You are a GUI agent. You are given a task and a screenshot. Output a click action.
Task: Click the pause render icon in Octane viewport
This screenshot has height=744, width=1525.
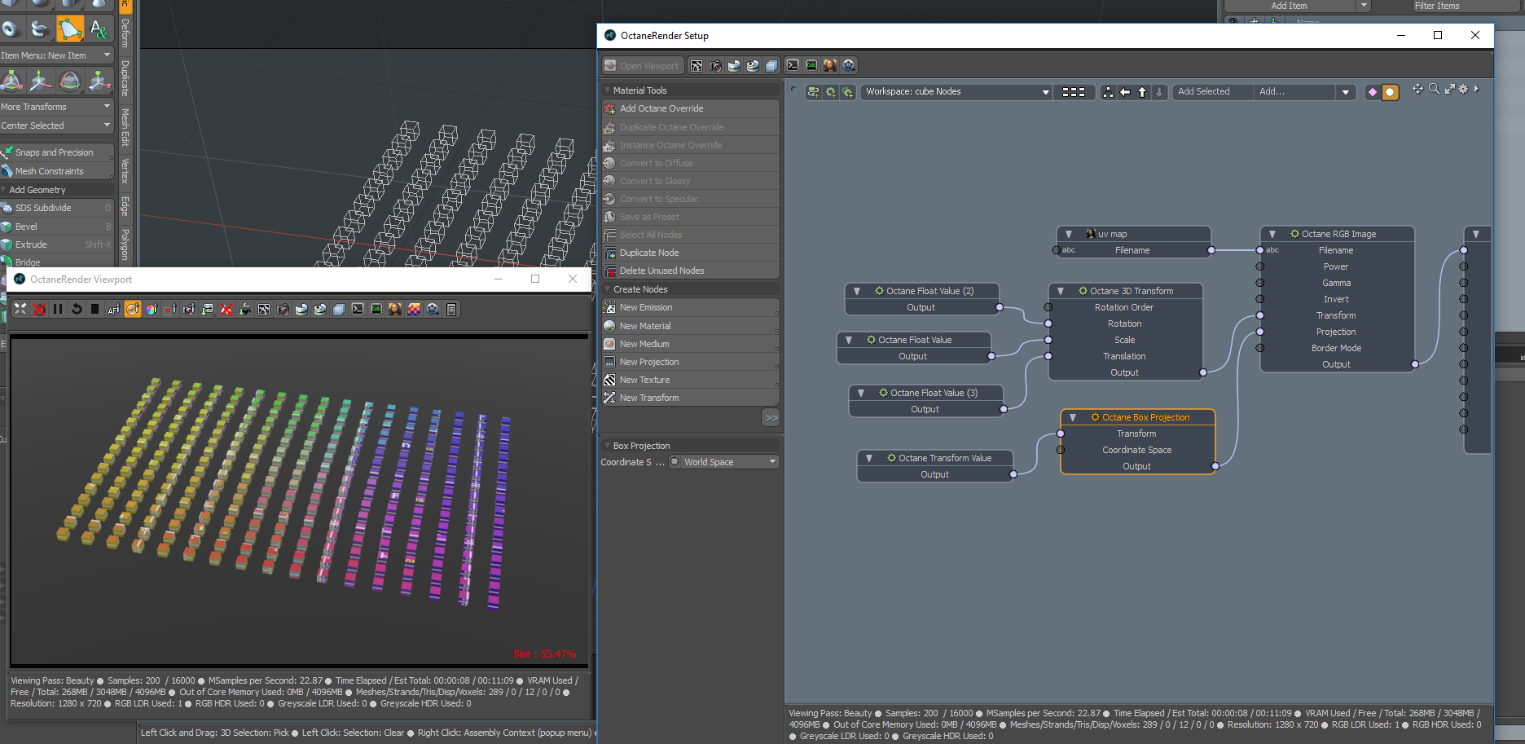(58, 309)
